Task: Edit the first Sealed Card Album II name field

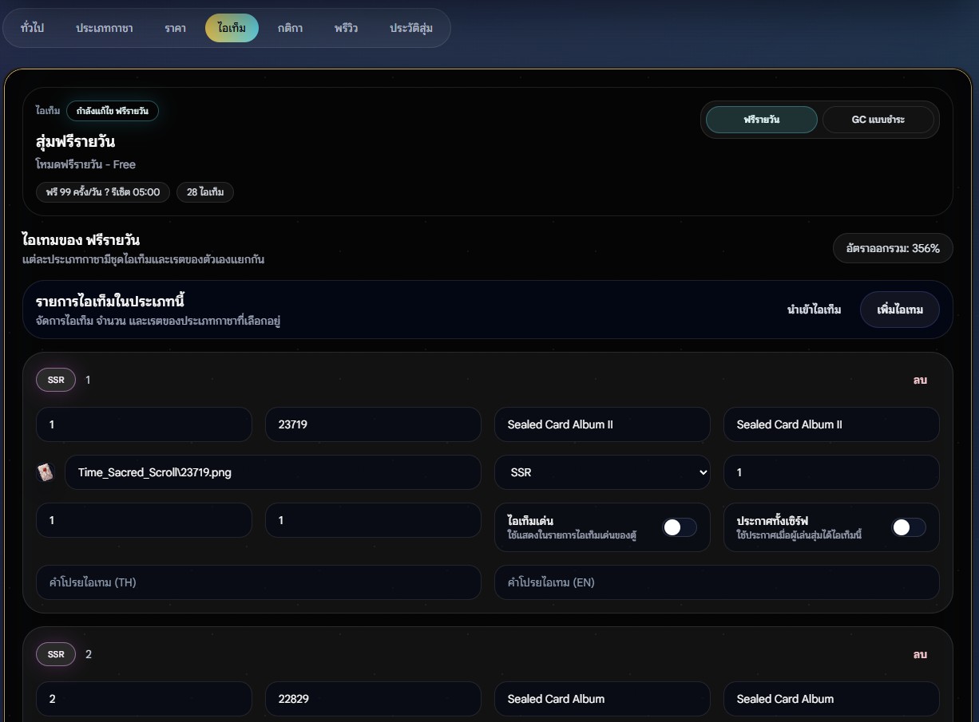Action: click(x=603, y=424)
